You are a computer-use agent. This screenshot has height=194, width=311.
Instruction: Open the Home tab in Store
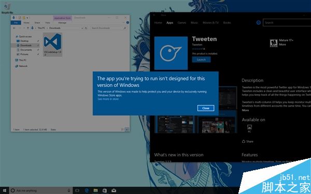[x=158, y=23]
